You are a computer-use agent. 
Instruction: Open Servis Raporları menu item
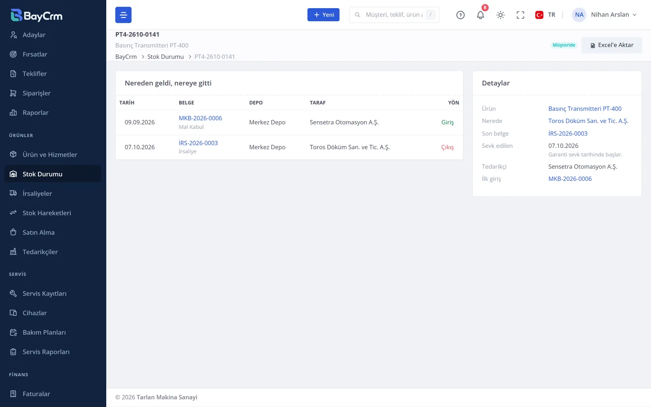[x=53, y=352]
